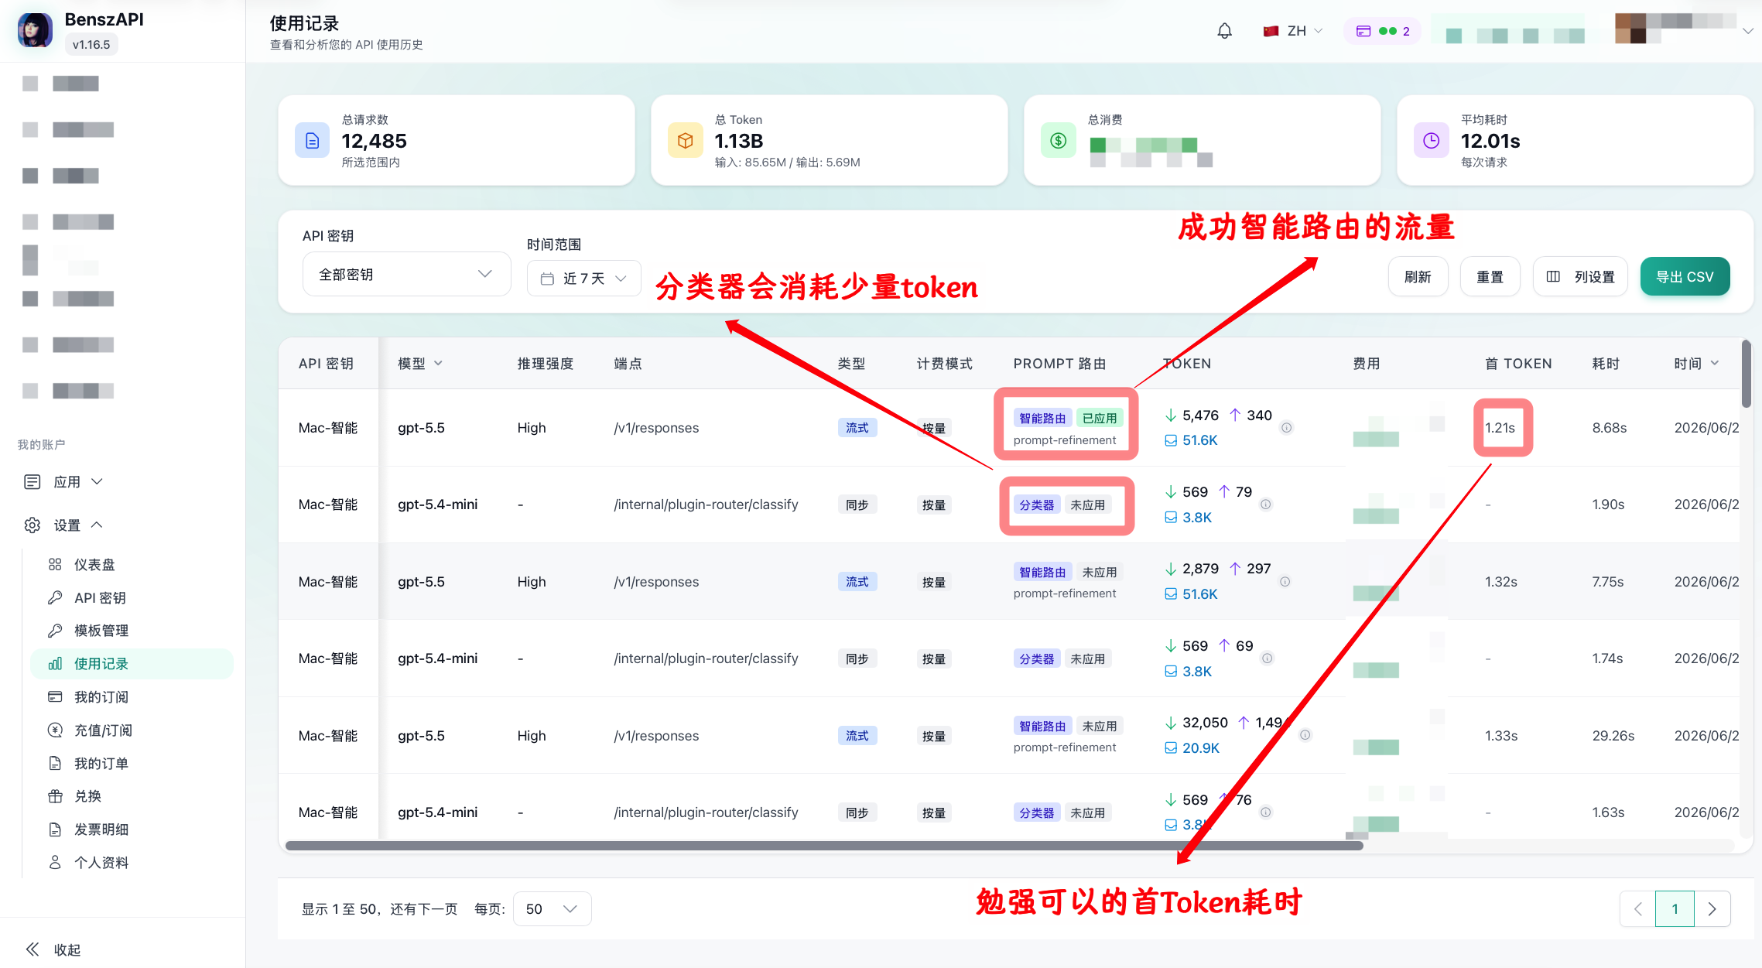The image size is (1762, 968).
Task: Open the 近 7 天 time range picker
Action: 583,279
